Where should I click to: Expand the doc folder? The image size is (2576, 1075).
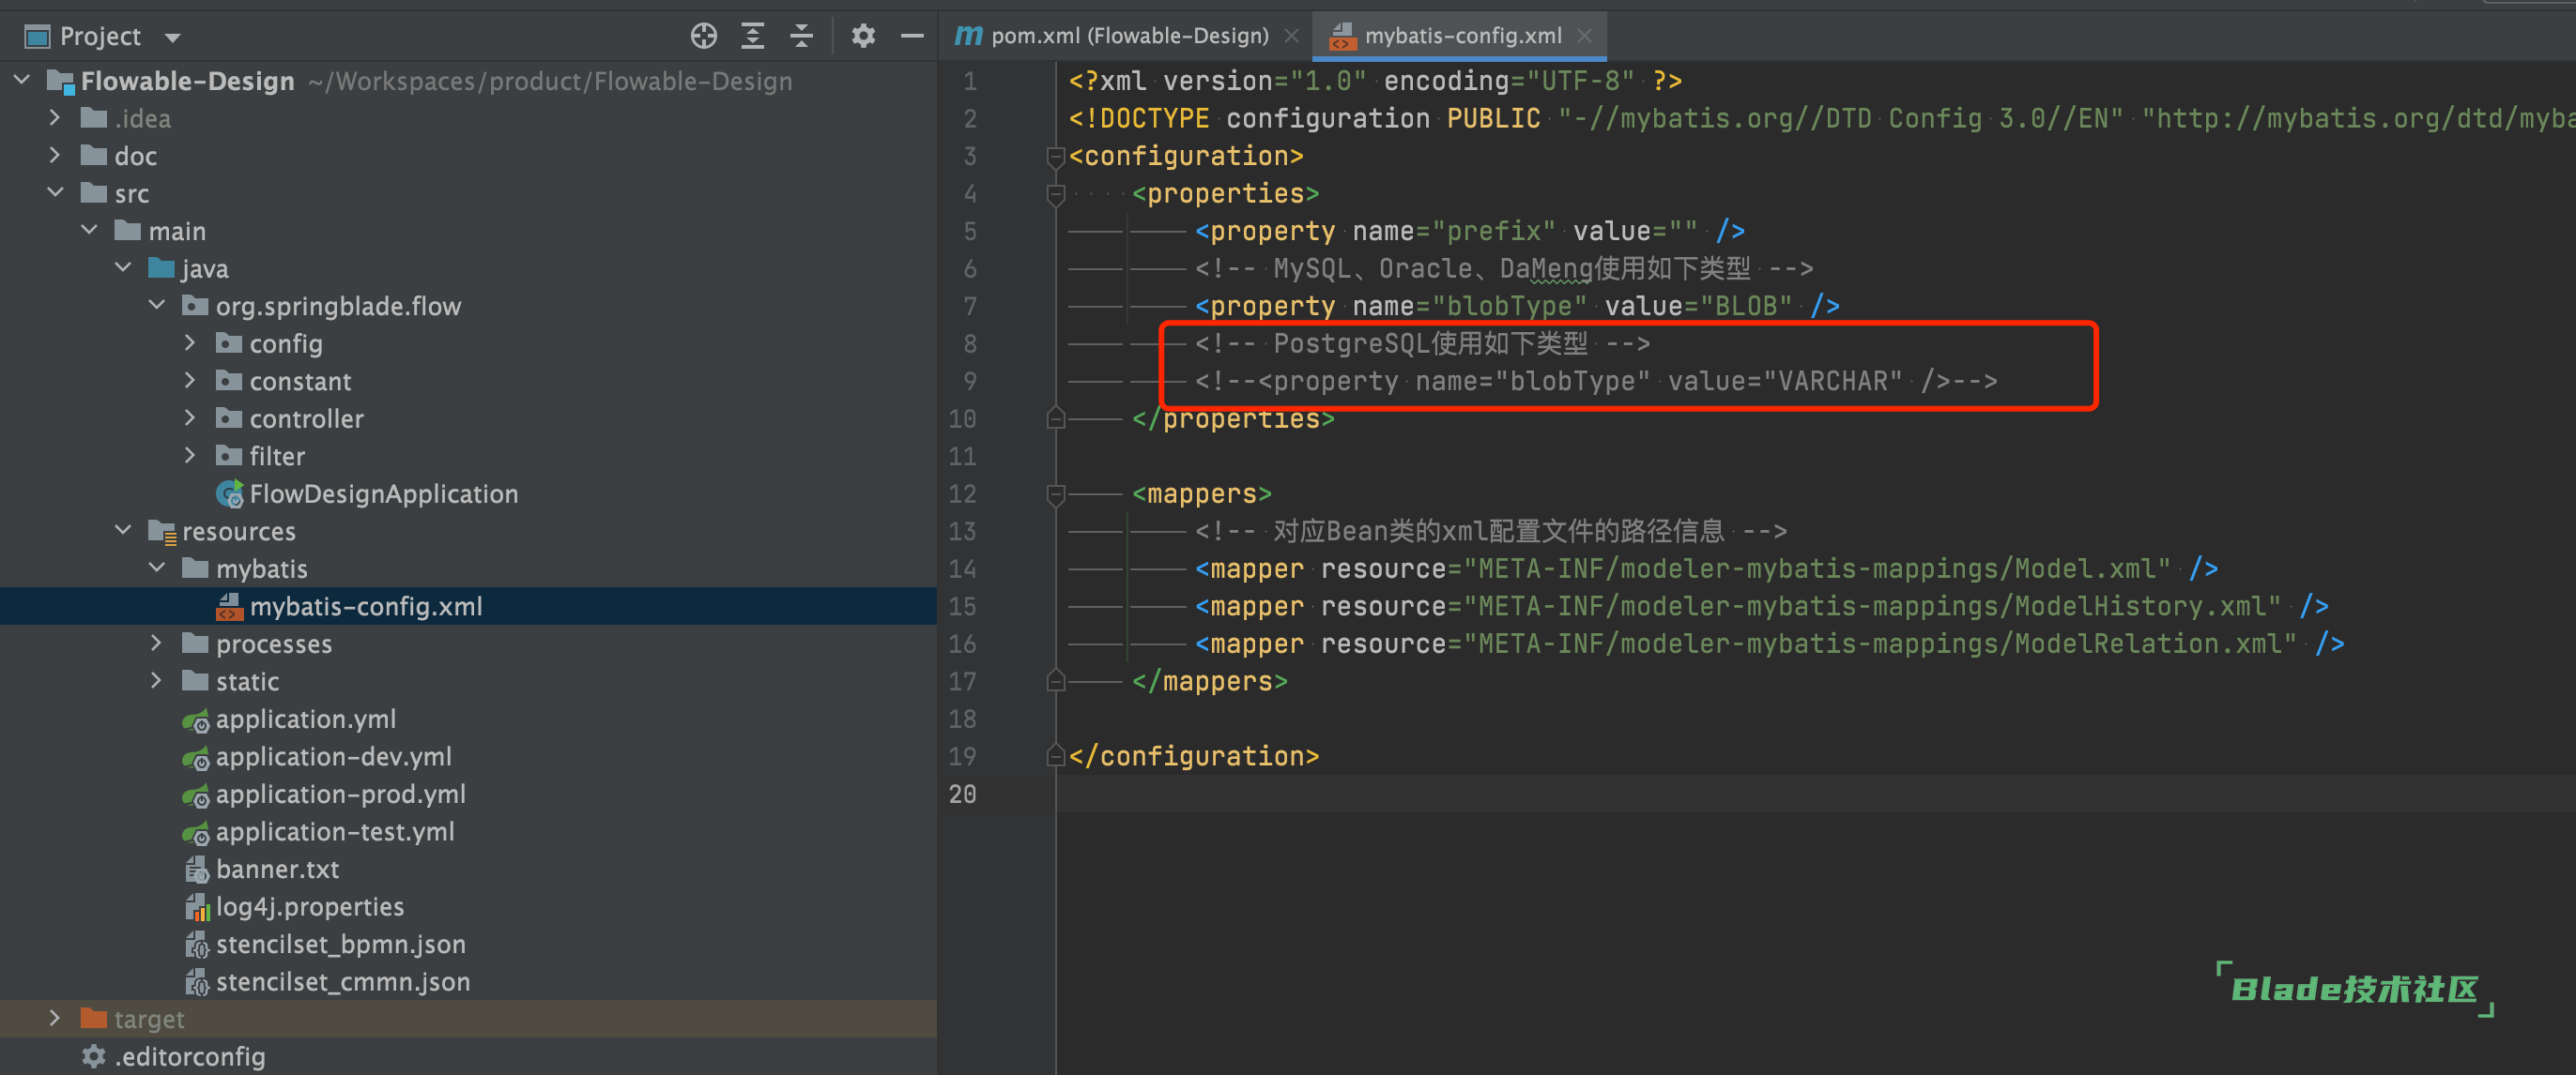(x=55, y=155)
